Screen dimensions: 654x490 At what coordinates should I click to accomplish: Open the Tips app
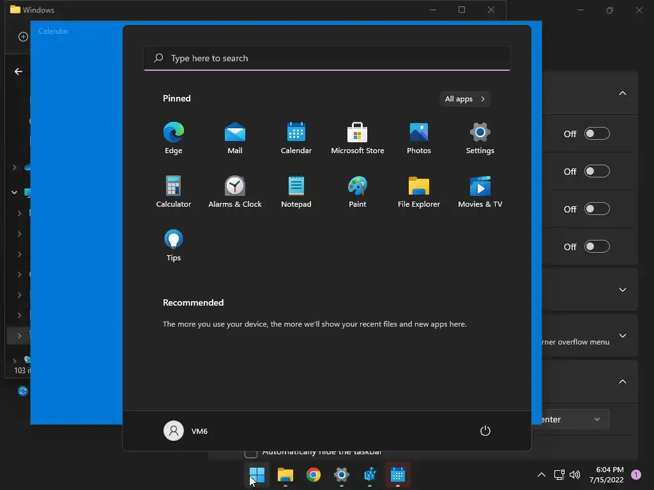coord(174,246)
